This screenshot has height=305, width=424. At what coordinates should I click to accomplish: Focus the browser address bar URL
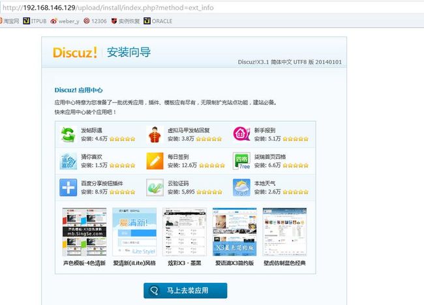click(108, 8)
